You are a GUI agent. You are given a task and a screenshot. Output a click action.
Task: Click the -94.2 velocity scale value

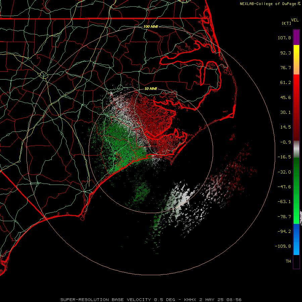click(284, 232)
